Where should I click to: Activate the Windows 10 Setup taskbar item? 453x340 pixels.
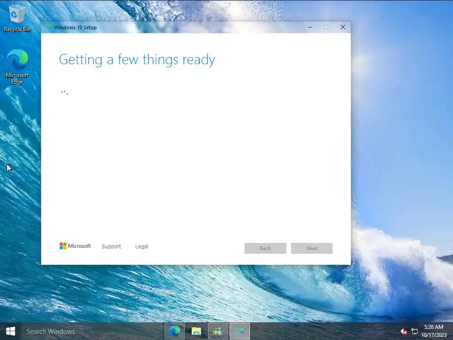pyautogui.click(x=239, y=331)
